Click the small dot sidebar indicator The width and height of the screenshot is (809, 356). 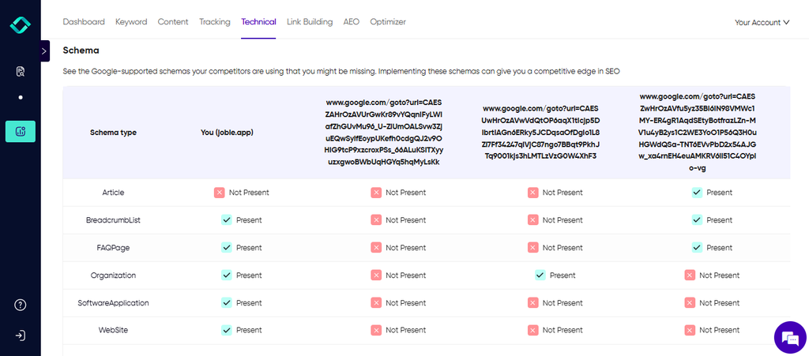pos(20,97)
